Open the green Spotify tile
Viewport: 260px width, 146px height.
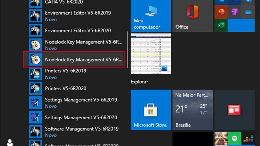234,139
